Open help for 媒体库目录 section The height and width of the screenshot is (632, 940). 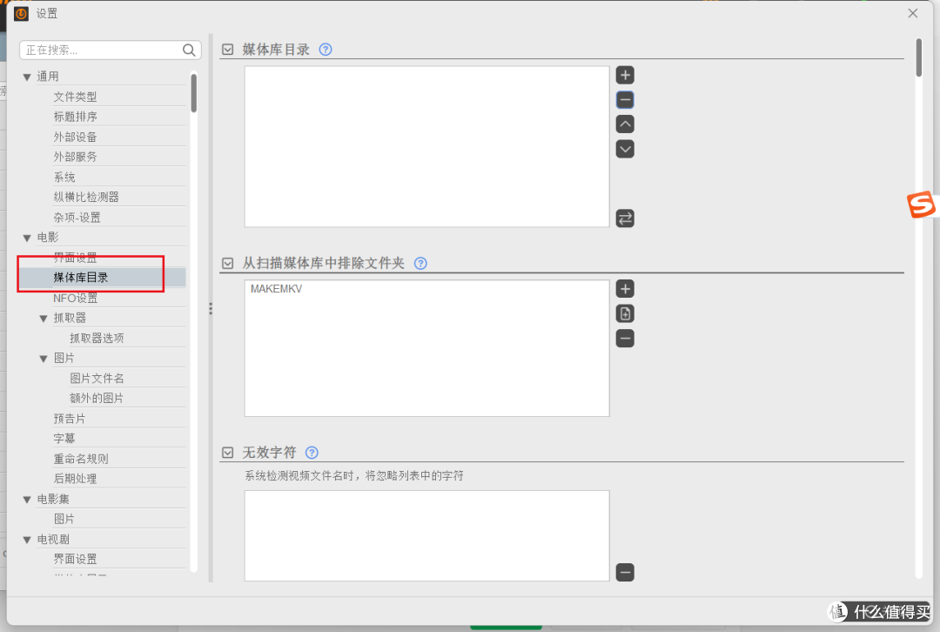325,49
